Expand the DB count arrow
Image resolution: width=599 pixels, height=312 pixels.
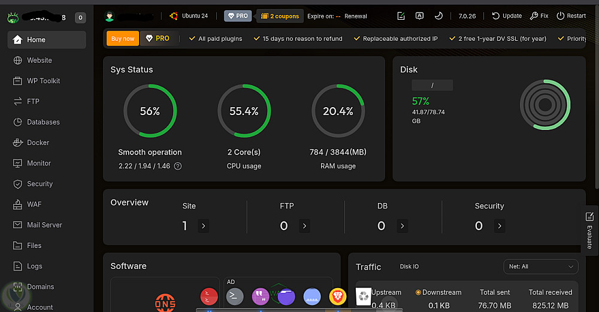click(403, 226)
